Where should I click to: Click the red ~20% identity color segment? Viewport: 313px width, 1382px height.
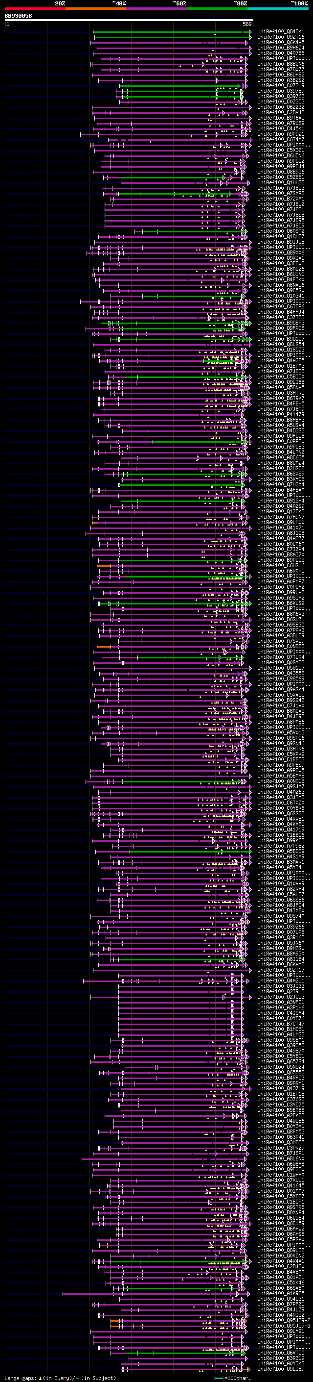[35, 9]
